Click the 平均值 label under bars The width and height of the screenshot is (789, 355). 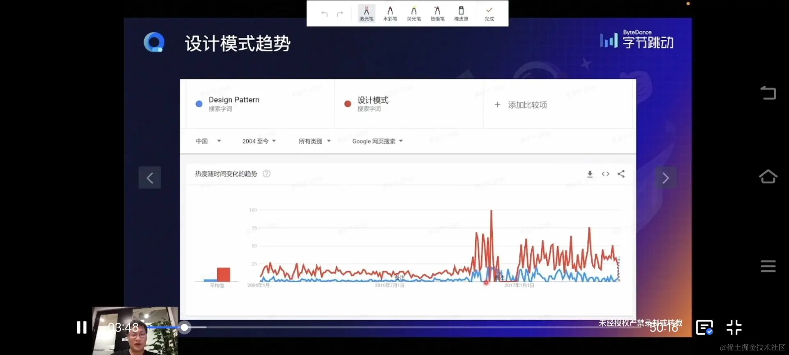tap(217, 286)
